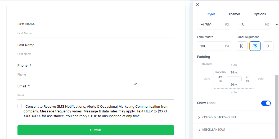Click the form width icon
The image size is (279, 139).
pyautogui.click(x=202, y=25)
